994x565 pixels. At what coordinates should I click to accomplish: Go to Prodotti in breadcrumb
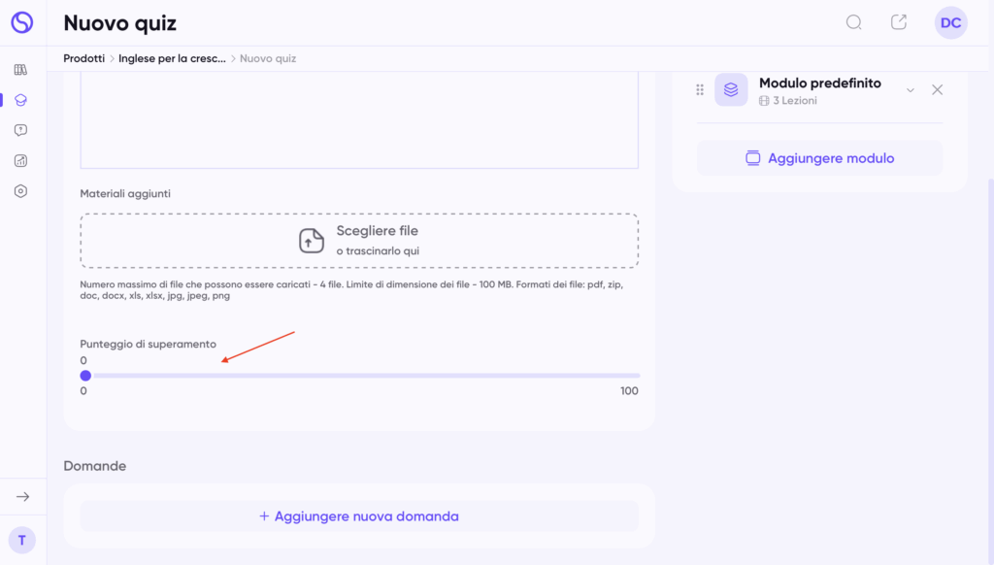83,58
